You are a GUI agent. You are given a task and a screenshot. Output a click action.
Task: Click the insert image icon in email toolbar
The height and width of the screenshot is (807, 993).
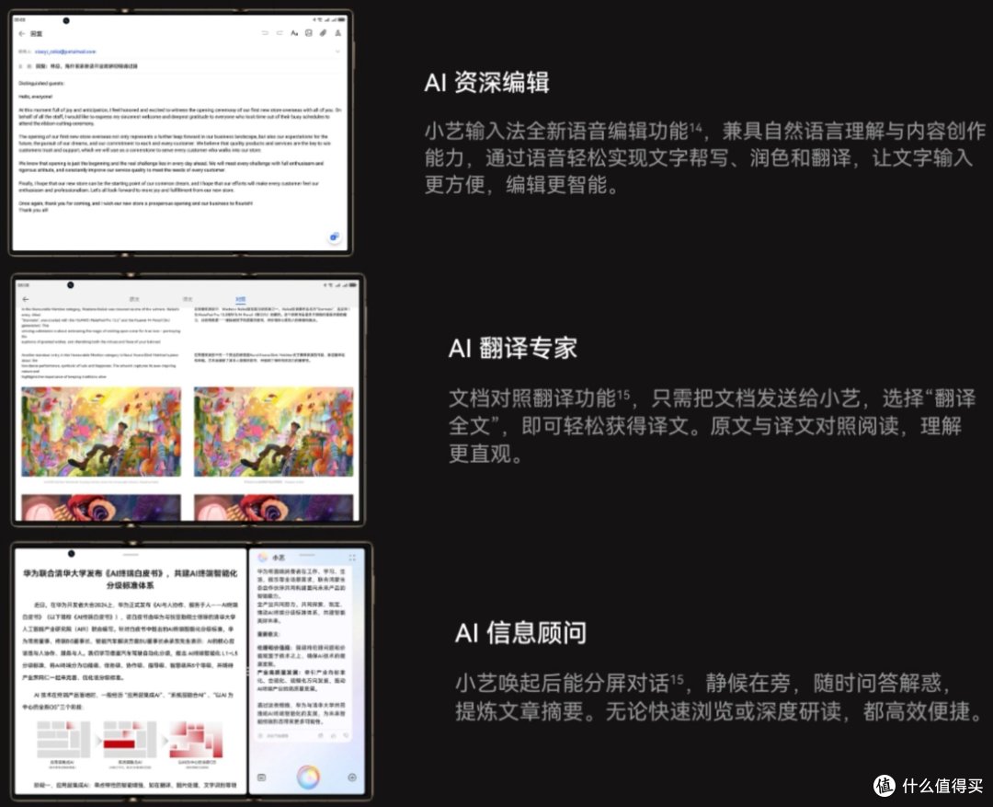click(308, 33)
